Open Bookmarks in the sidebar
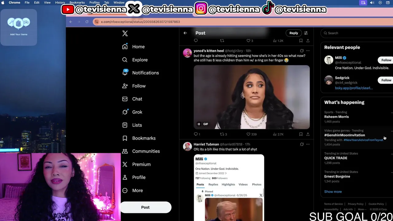This screenshot has width=393, height=221. (x=139, y=138)
